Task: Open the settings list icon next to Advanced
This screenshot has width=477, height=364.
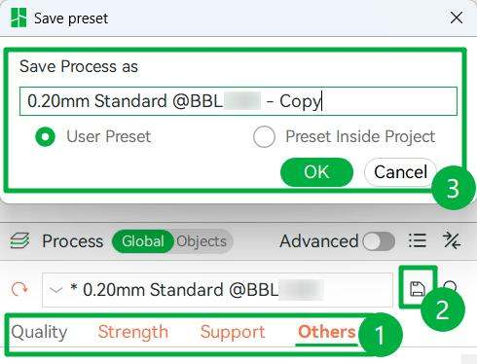Action: tap(418, 240)
